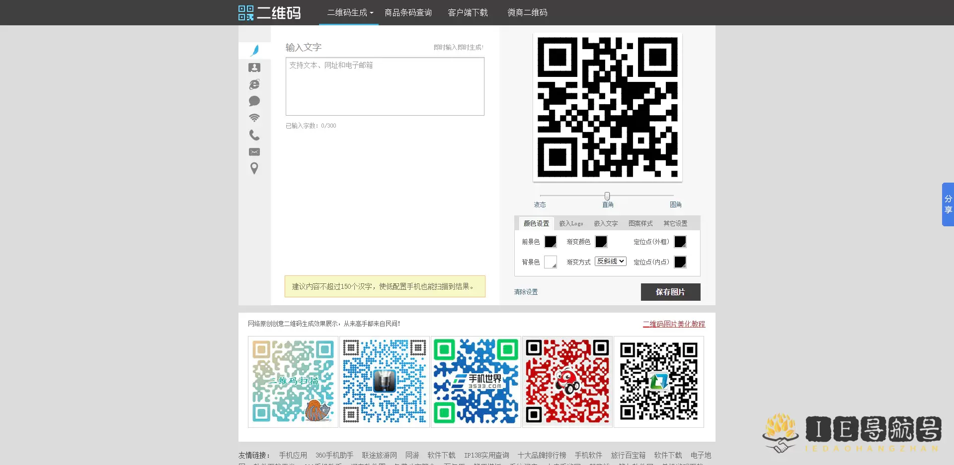Choose the URL browser icon in sidebar
Viewport: 954px width, 465px height.
point(254,84)
